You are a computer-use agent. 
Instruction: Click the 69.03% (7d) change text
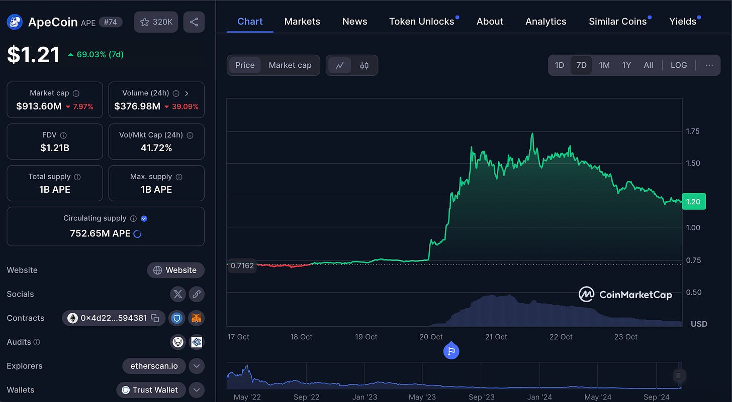coord(100,54)
